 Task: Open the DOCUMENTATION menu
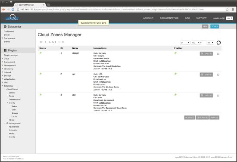coord(169,18)
